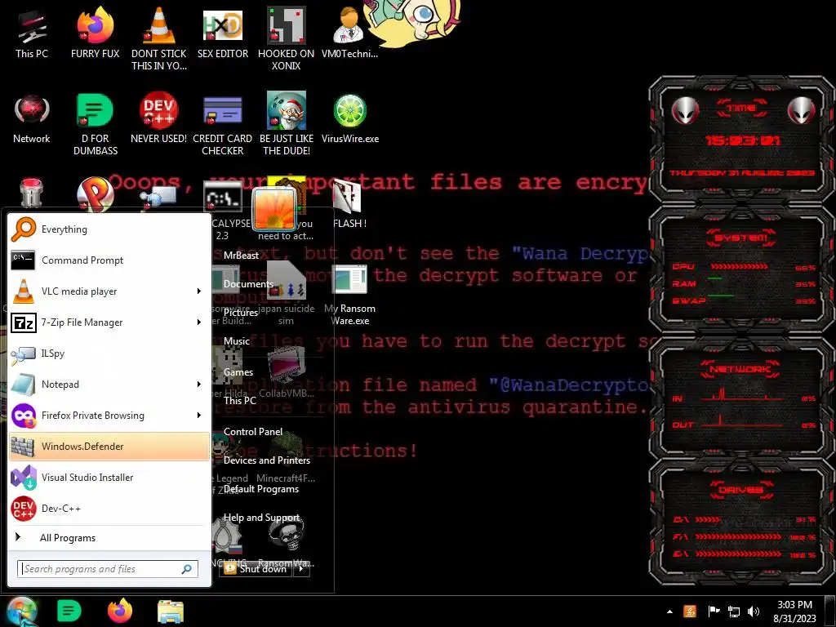Expand VLC media player jump list arrow
Viewport: 836px width, 627px height.
click(199, 291)
